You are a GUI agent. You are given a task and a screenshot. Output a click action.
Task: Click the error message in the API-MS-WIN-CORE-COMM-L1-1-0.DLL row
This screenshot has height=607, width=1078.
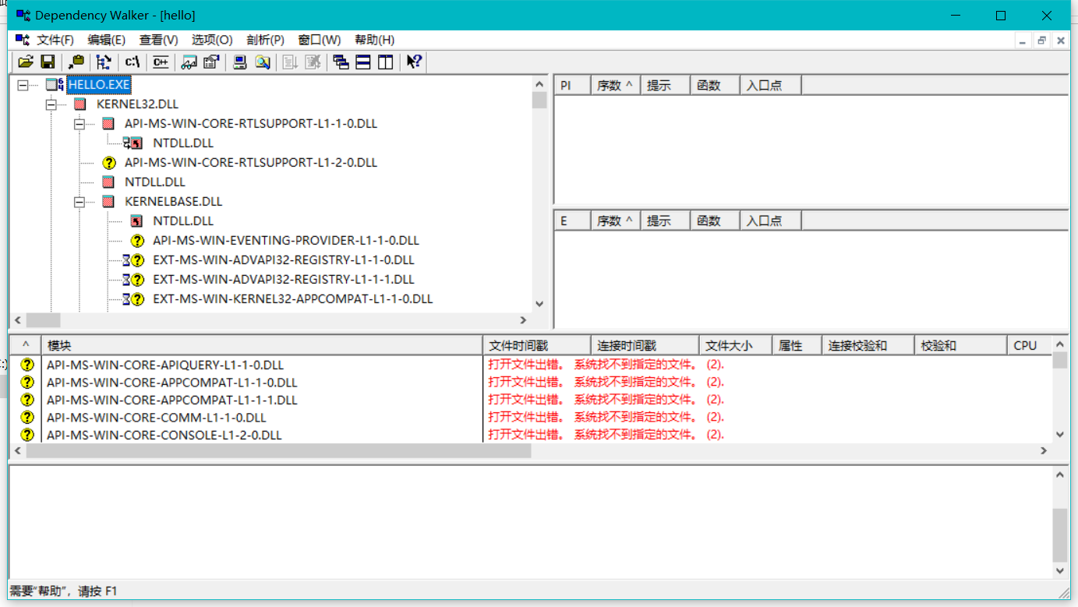[x=606, y=418]
